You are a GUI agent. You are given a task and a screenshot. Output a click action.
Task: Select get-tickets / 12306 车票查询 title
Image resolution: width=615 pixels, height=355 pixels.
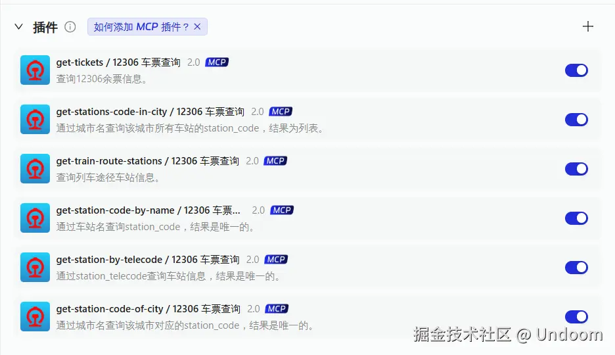pos(118,62)
